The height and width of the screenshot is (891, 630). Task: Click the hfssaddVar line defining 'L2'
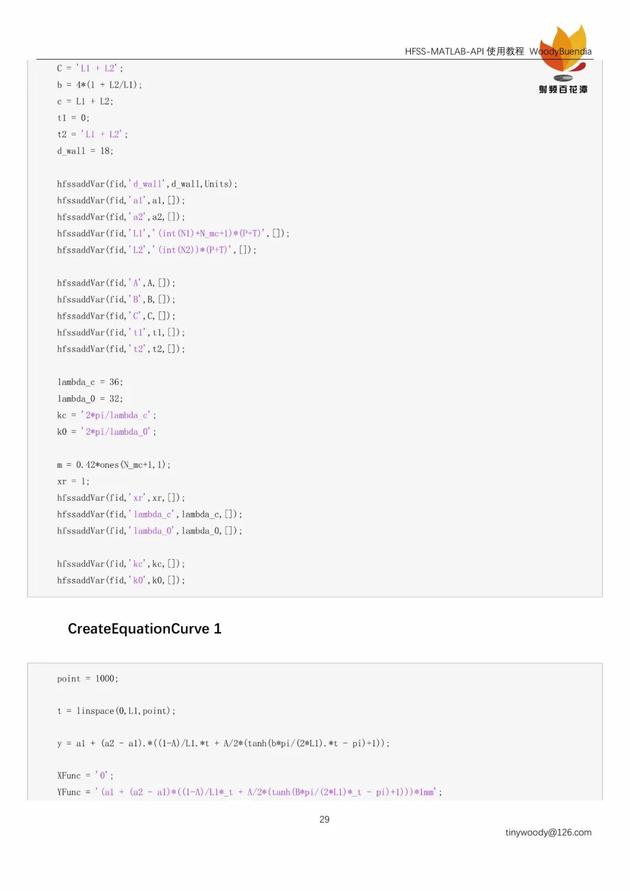click(156, 250)
